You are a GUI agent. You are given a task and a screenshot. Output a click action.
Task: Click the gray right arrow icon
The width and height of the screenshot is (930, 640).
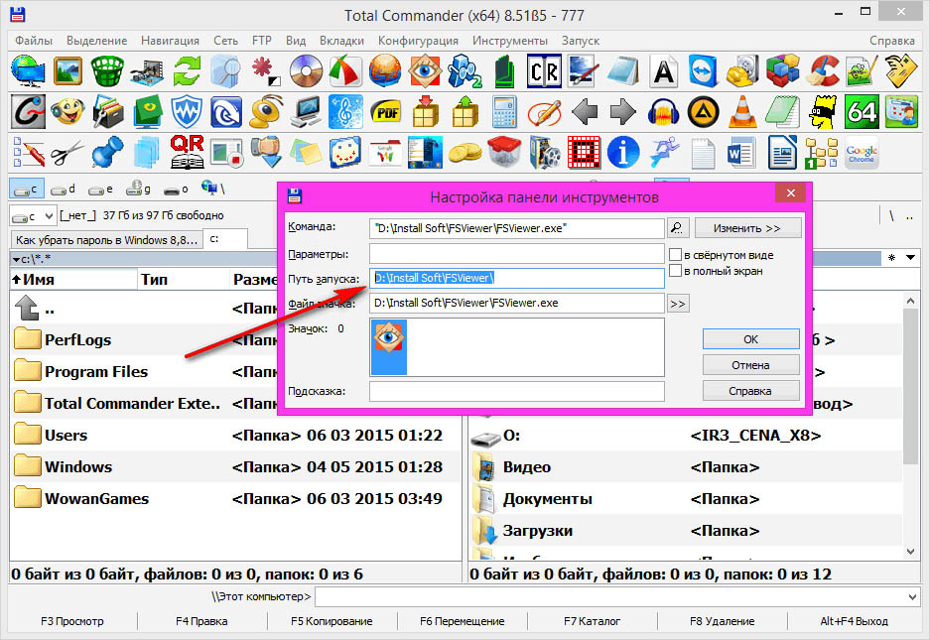click(623, 111)
